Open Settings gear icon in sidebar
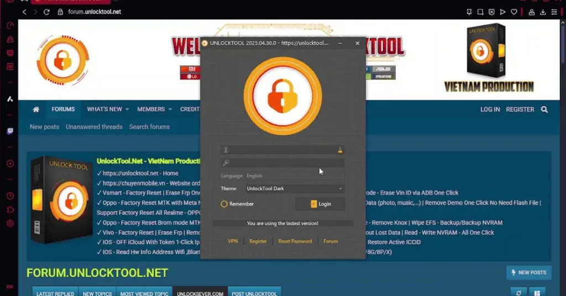This screenshot has height=296, width=566. (10, 223)
